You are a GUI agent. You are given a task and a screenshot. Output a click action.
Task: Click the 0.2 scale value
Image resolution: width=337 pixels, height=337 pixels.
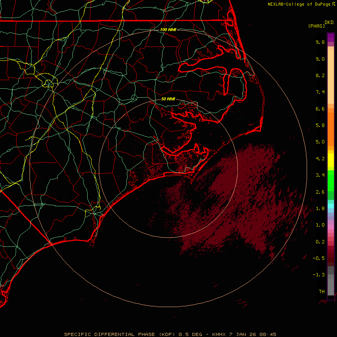[x=320, y=242]
